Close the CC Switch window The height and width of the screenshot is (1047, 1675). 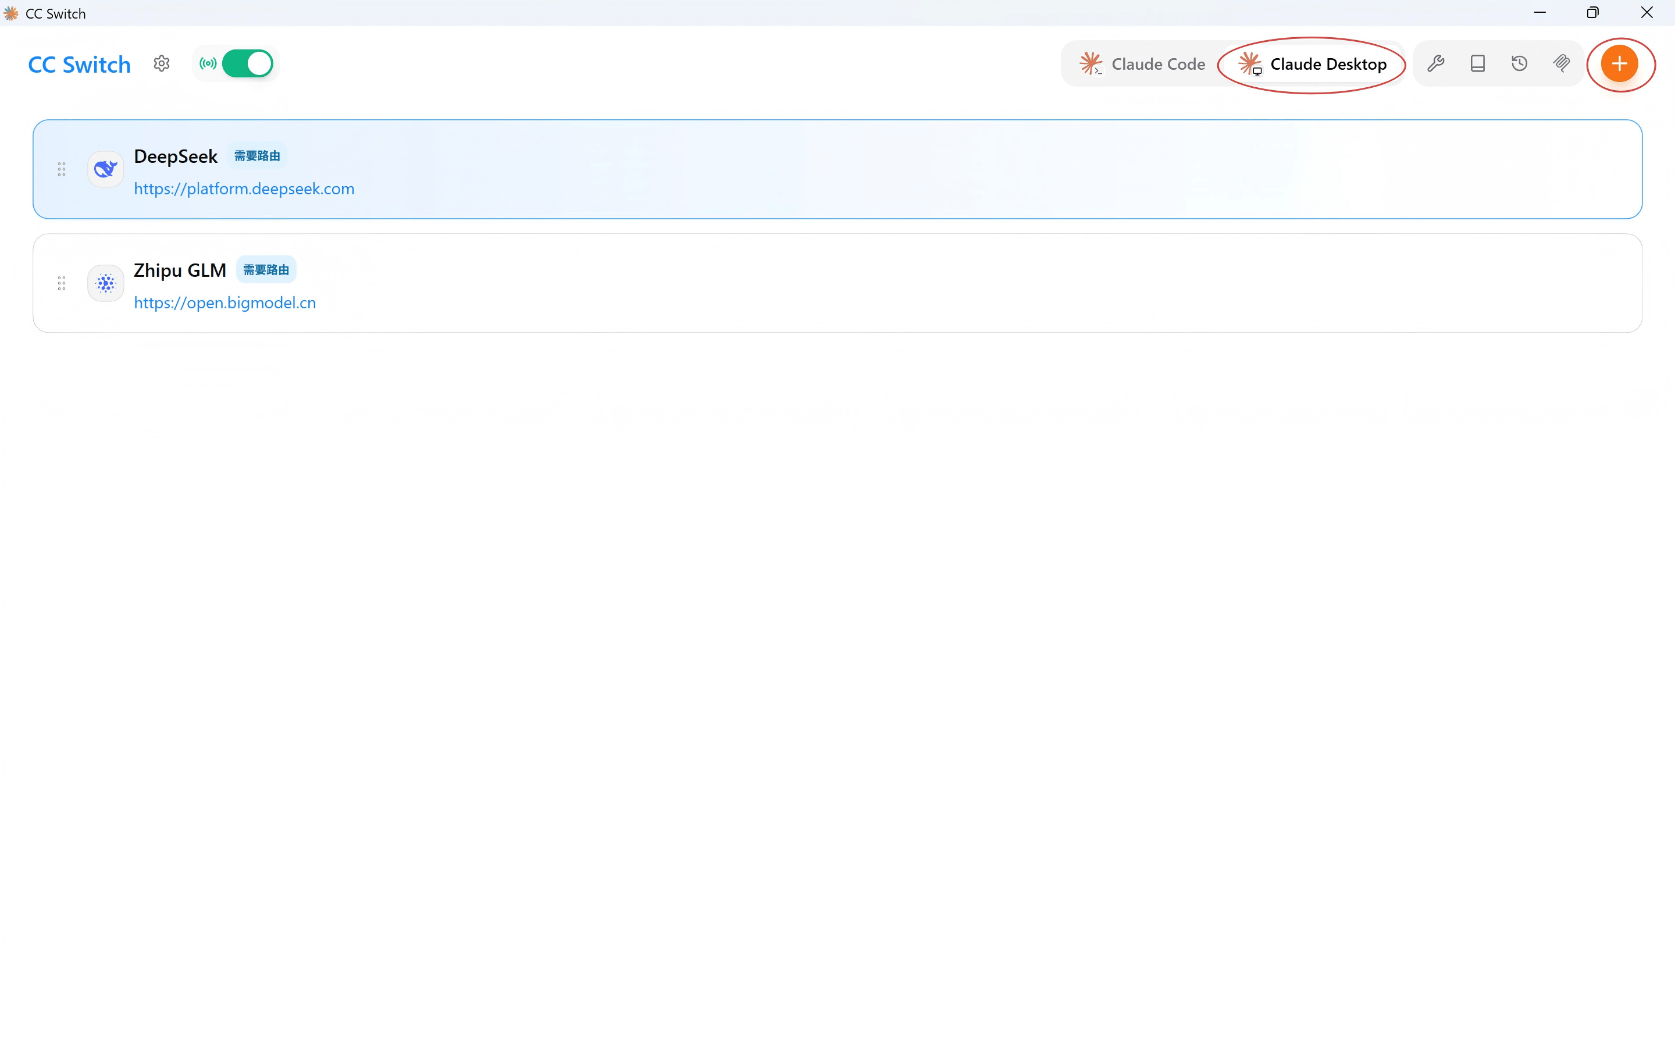(1647, 12)
